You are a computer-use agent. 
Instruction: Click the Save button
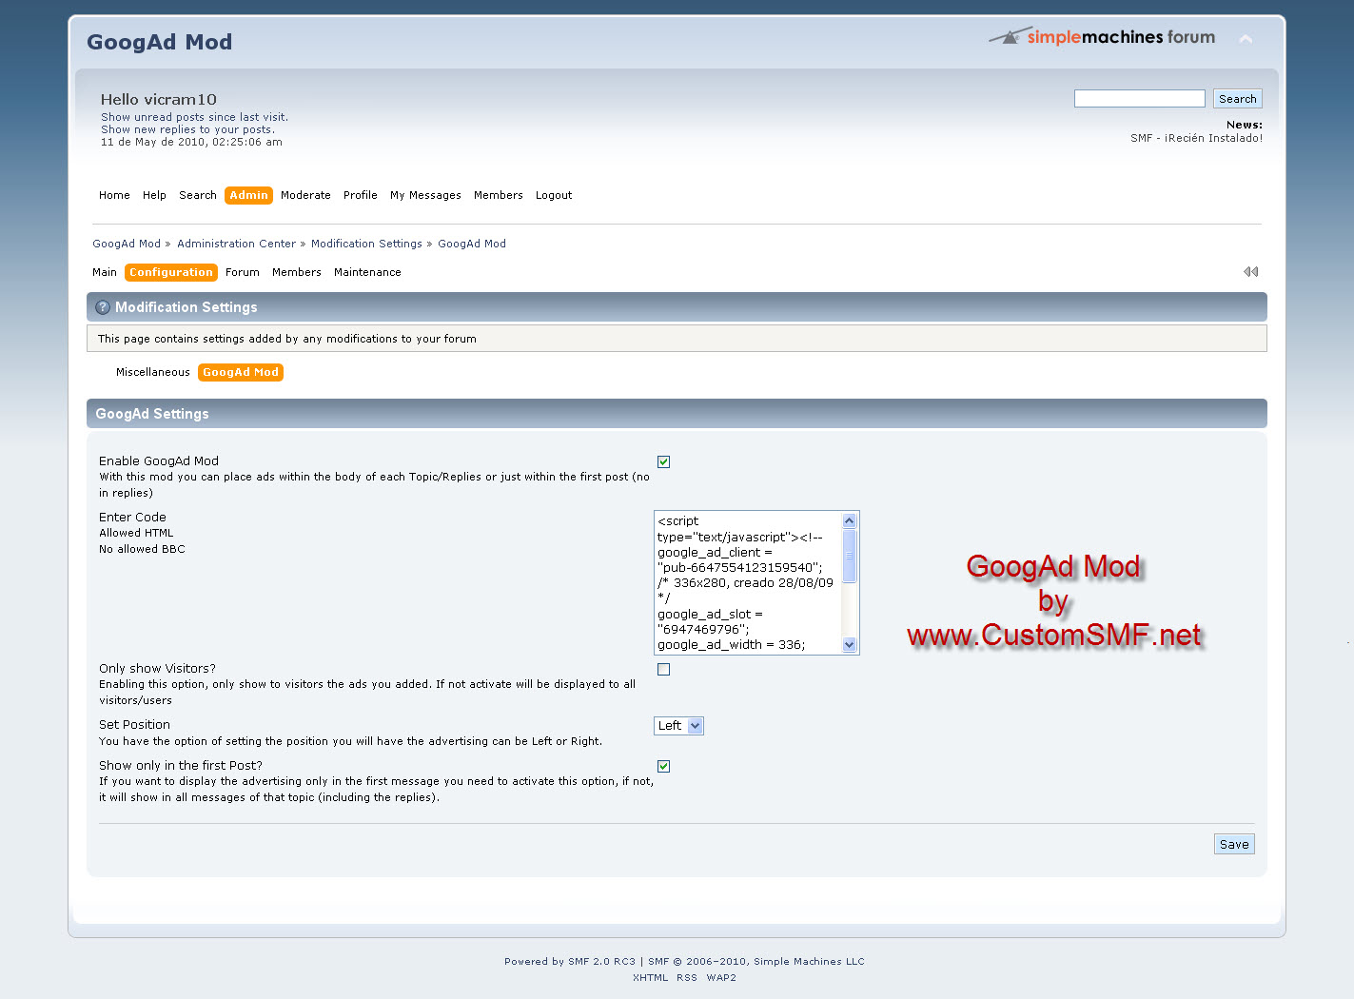tap(1234, 844)
